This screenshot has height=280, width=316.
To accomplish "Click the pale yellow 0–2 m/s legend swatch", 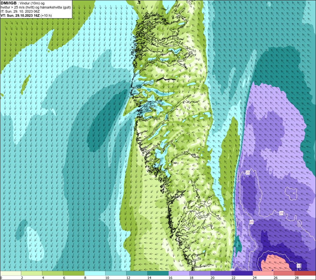I will [10, 273].
